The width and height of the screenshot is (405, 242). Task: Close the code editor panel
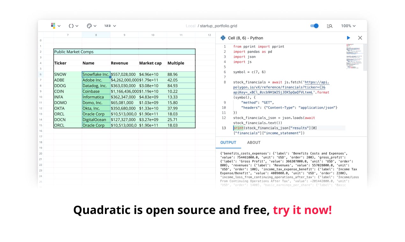pos(360,38)
